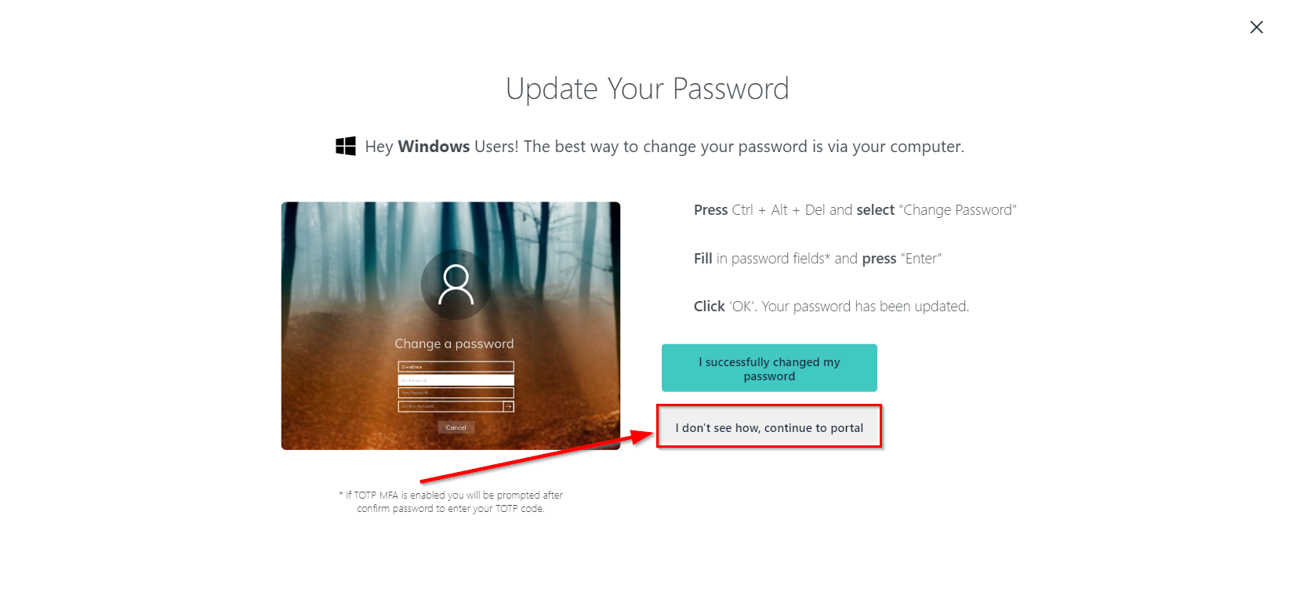Click the Confirm Password field

pos(451,406)
